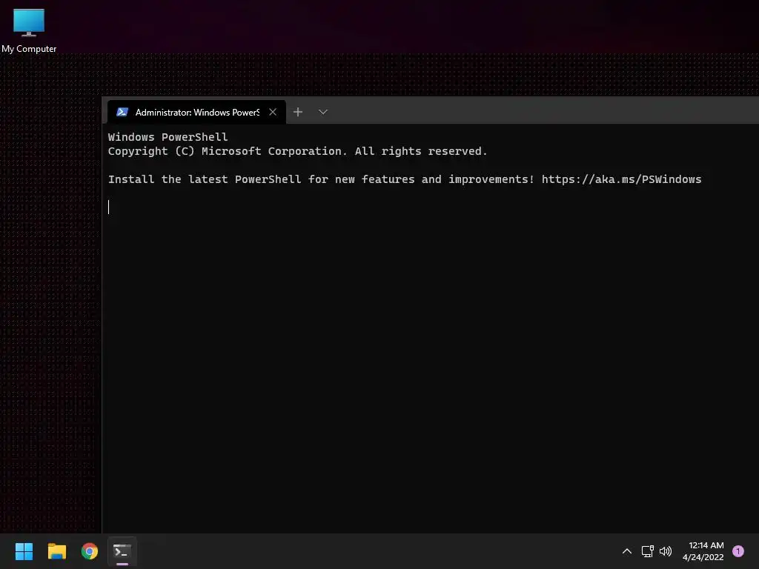Click the Microsoft Corporation copyright line
Viewport: 759px width, 569px height.
pyautogui.click(x=297, y=151)
